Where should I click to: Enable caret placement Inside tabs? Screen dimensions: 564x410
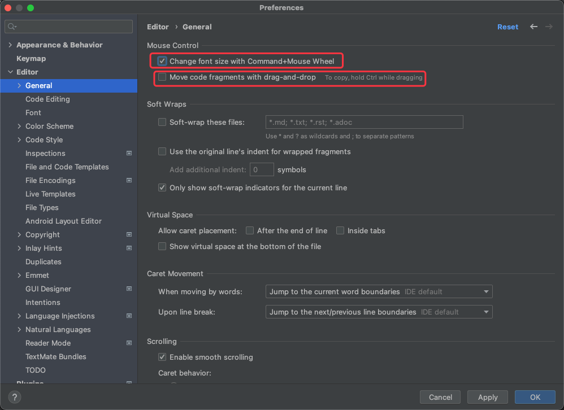340,230
